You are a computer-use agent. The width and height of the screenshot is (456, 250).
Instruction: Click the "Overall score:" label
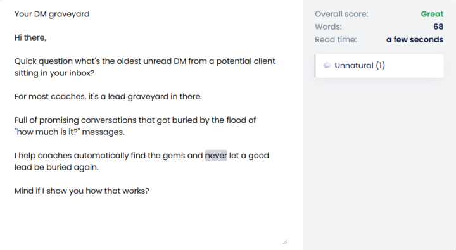pyautogui.click(x=341, y=14)
